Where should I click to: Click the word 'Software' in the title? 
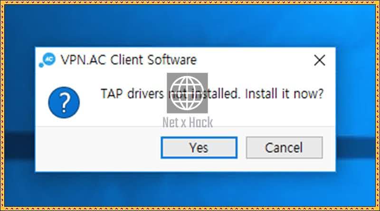172,60
